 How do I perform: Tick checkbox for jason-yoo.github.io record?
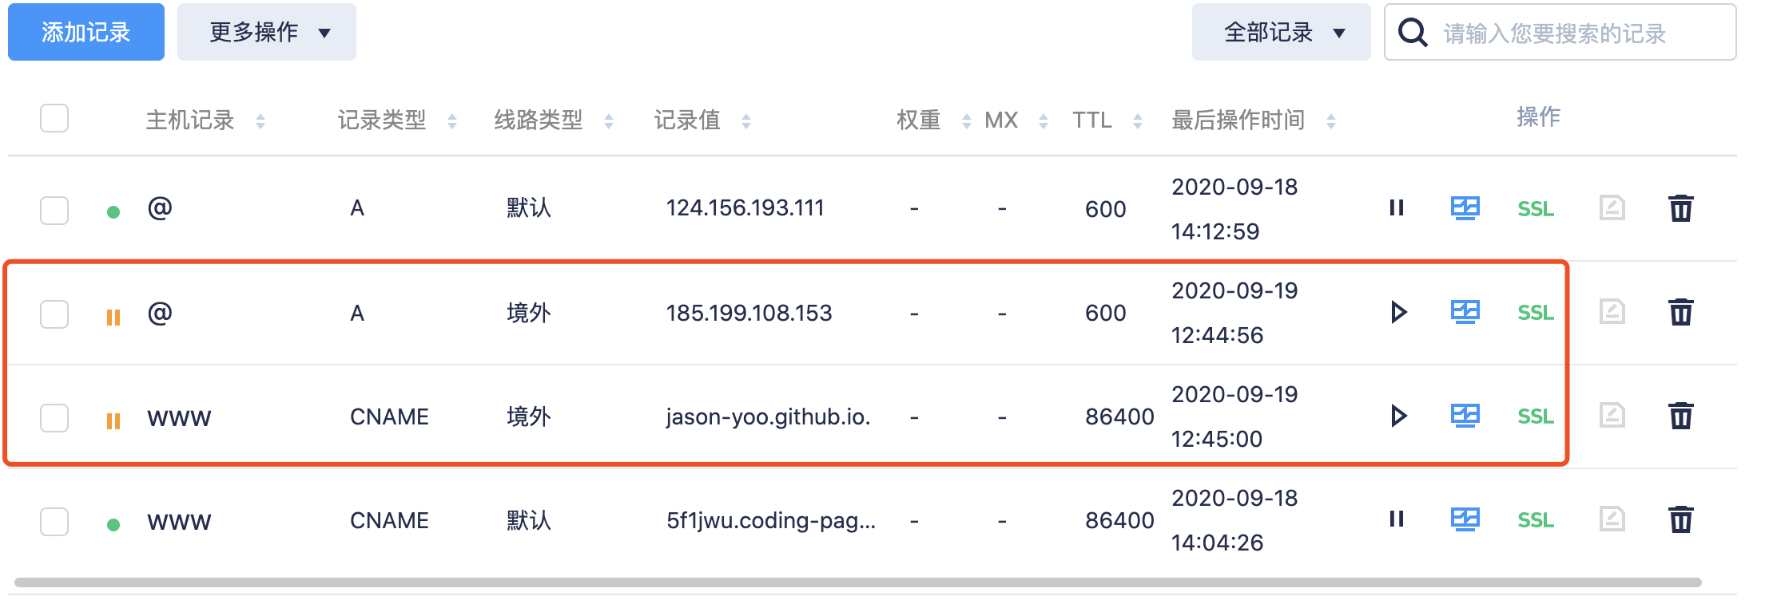click(x=54, y=418)
